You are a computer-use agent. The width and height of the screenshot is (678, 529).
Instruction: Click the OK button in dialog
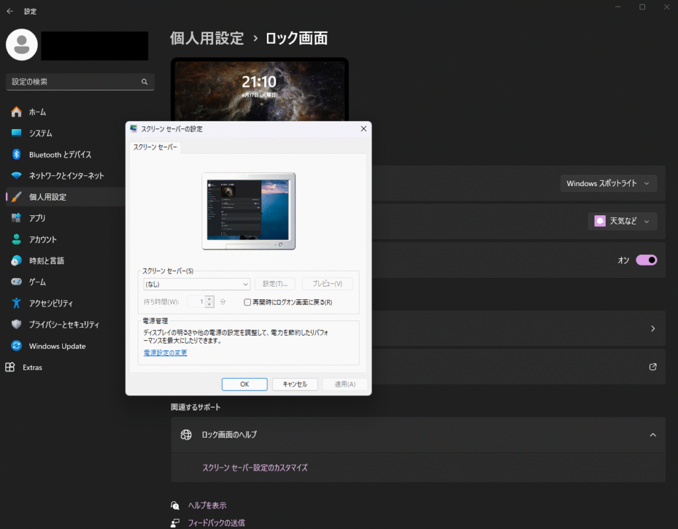(244, 384)
